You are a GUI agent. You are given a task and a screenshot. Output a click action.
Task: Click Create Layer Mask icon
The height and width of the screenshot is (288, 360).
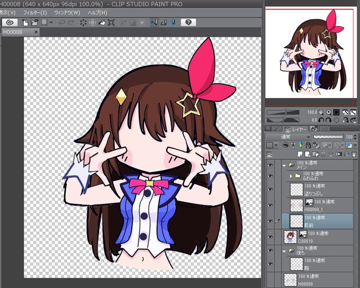(x=339, y=154)
